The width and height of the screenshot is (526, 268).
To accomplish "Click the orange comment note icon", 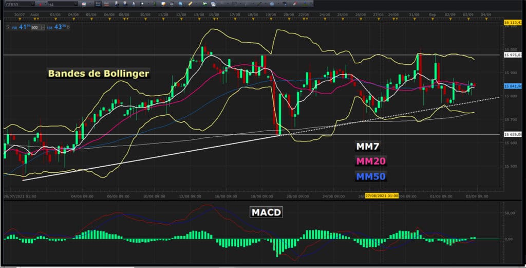I will [164, 4].
